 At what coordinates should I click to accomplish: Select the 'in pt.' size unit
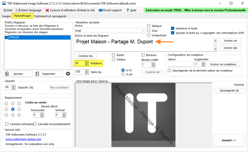click(x=123, y=74)
